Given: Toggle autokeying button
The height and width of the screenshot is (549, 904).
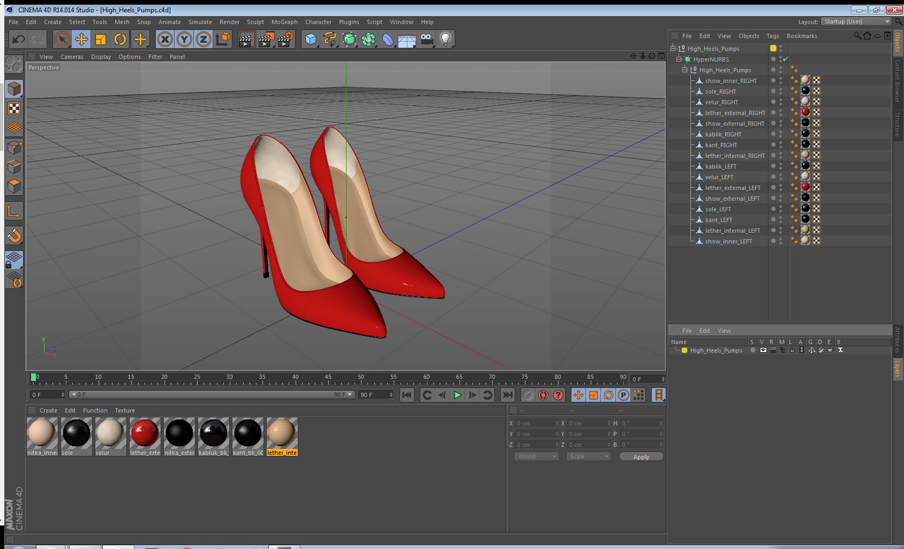Looking at the screenshot, I should (x=543, y=395).
